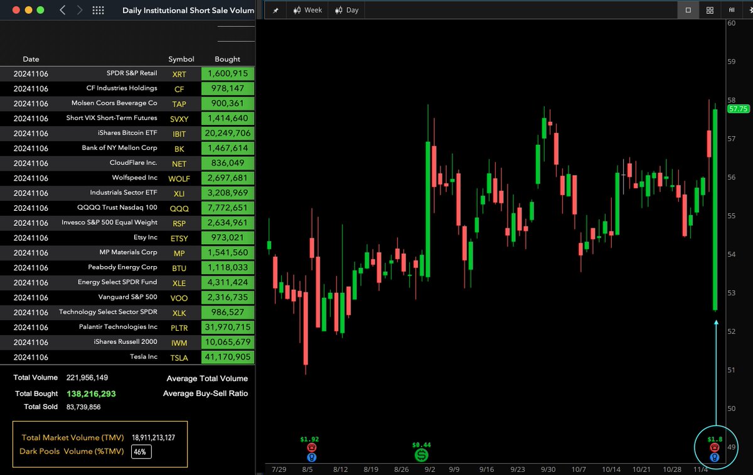Click the Bought column header
The height and width of the screenshot is (475, 753).
point(227,59)
